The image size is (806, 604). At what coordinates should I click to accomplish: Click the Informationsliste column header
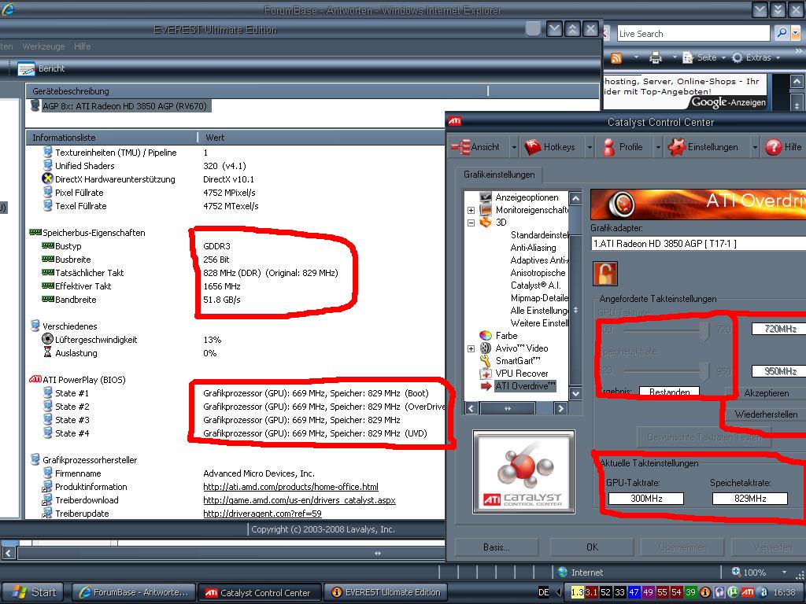112,138
